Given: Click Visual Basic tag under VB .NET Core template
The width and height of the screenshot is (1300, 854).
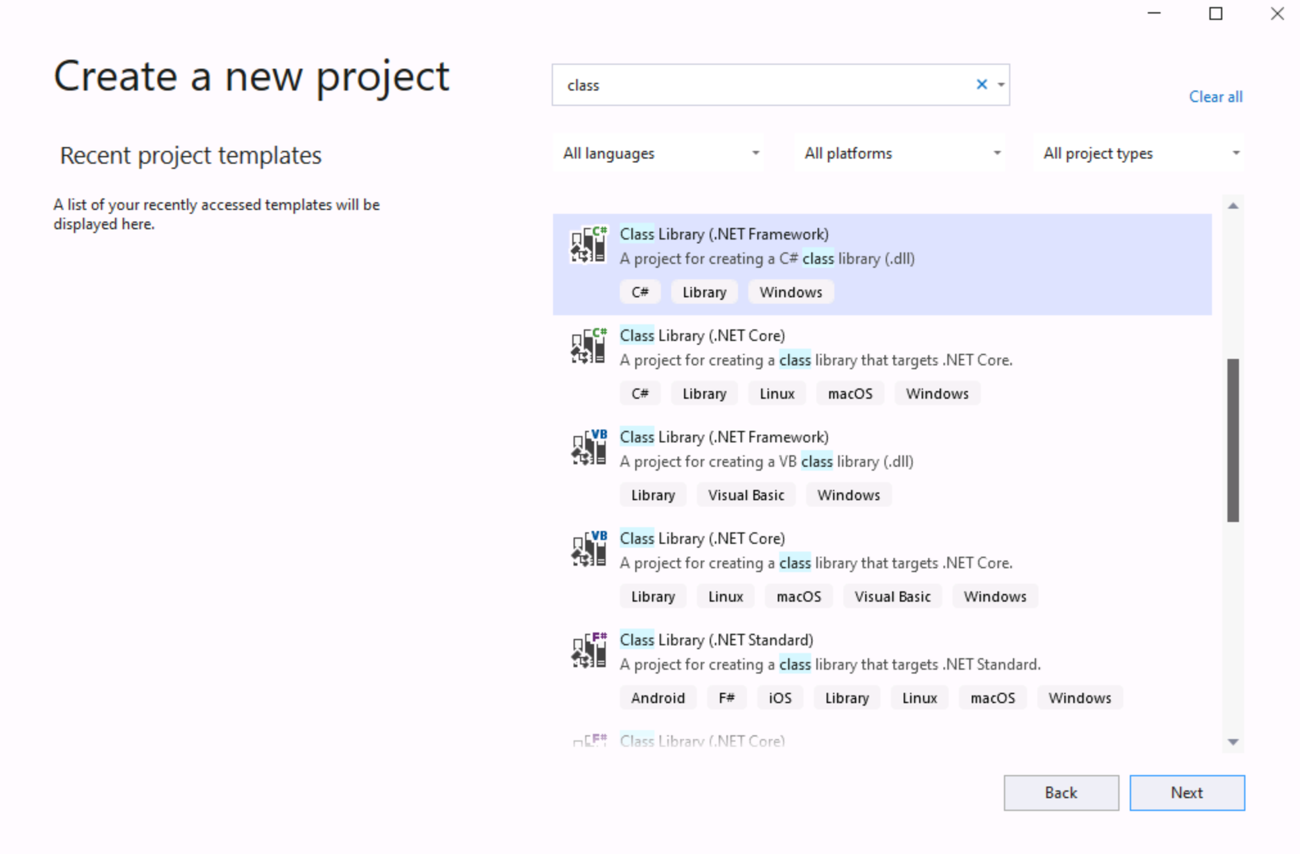Looking at the screenshot, I should click(x=892, y=597).
